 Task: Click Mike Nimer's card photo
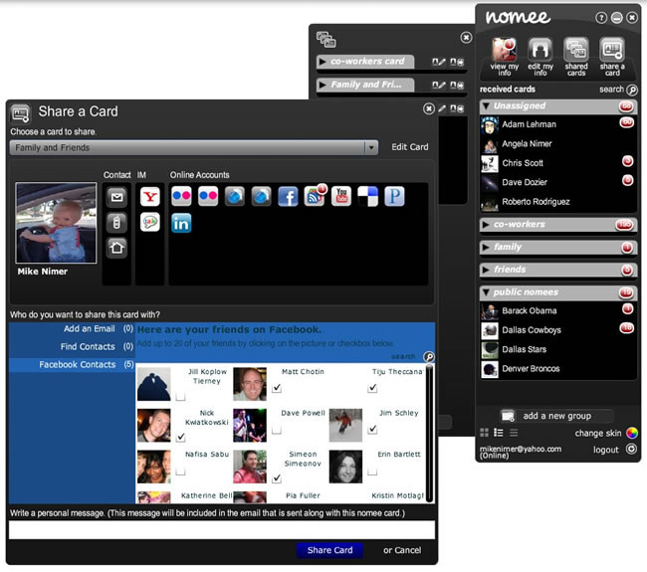pos(56,223)
